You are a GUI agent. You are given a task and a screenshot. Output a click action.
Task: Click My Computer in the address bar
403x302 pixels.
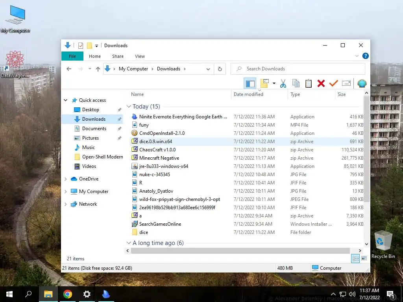tap(133, 69)
